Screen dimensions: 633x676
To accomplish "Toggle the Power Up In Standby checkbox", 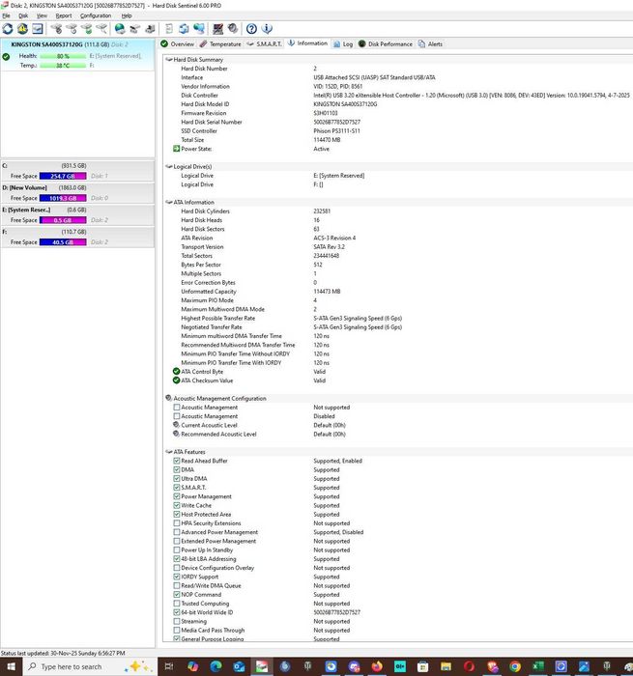I will point(177,550).
